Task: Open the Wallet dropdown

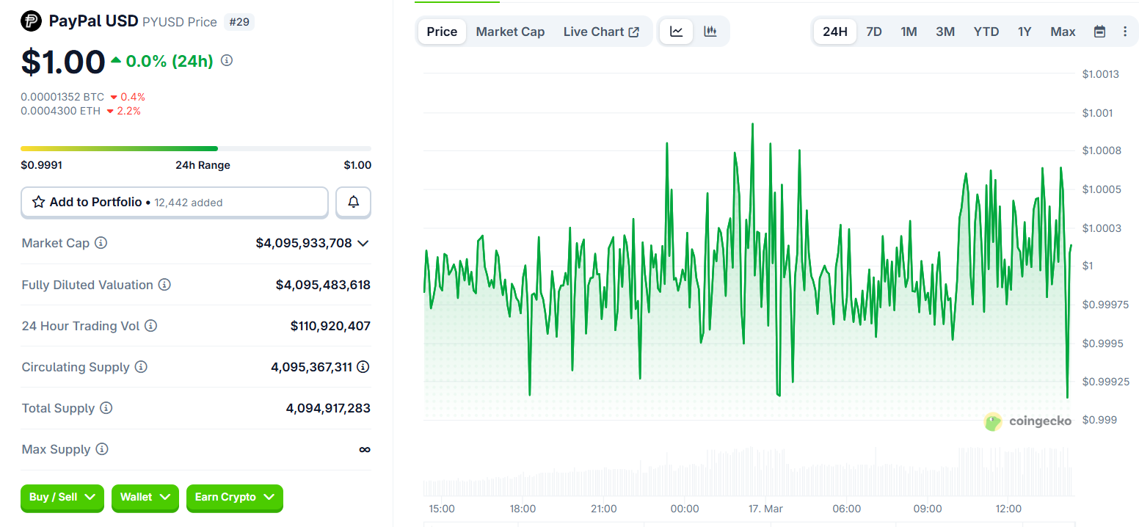Action: pyautogui.click(x=145, y=498)
